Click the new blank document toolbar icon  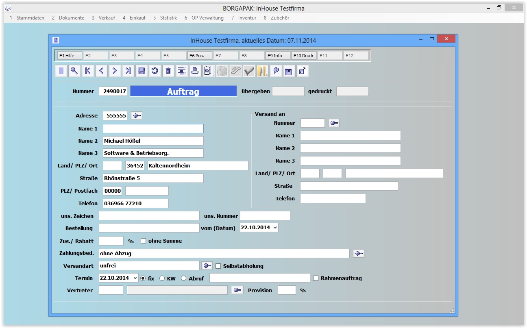61,71
